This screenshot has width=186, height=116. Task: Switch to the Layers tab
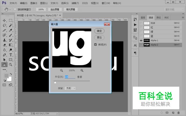[143, 17]
